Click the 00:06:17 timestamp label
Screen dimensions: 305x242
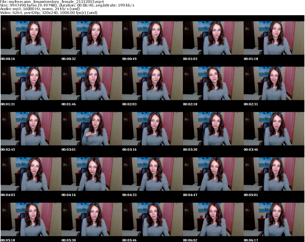251,240
